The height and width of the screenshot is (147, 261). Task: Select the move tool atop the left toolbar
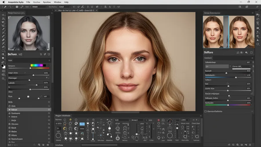3,15
